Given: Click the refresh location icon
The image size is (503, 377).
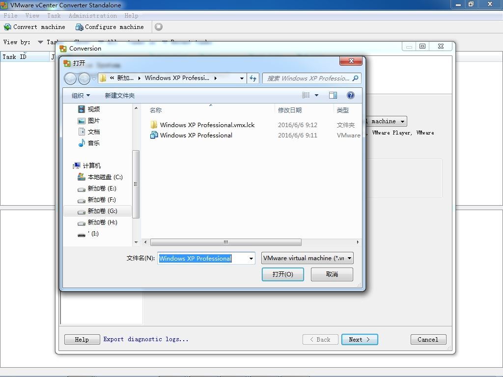Looking at the screenshot, I should [x=253, y=78].
